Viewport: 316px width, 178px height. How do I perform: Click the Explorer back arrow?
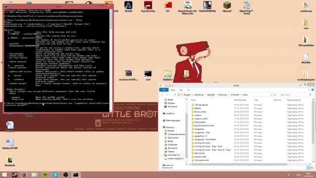tap(162, 94)
